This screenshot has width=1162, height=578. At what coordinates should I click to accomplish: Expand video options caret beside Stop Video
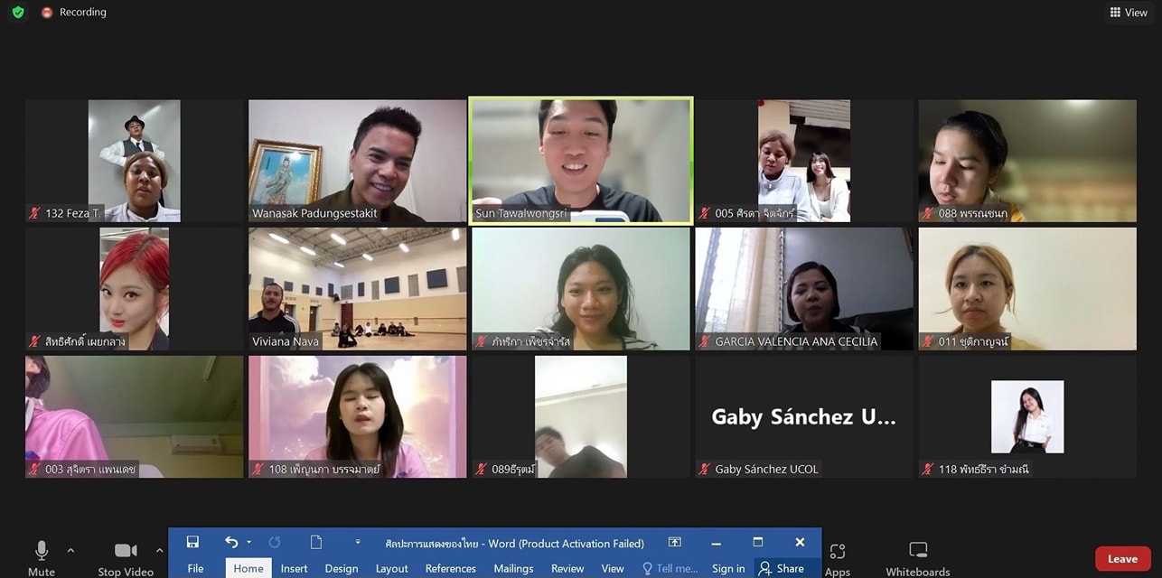(160, 550)
